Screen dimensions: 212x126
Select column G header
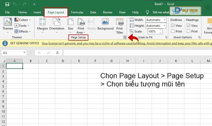[111, 61]
